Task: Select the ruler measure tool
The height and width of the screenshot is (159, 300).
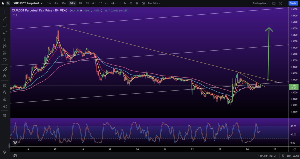Action: (x=4, y=69)
